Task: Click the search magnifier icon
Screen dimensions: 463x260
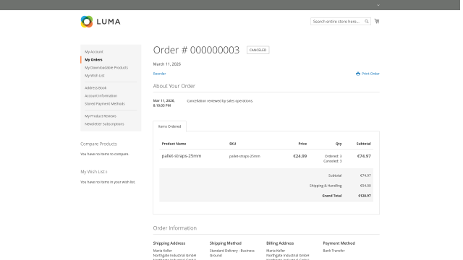Action: point(367,21)
